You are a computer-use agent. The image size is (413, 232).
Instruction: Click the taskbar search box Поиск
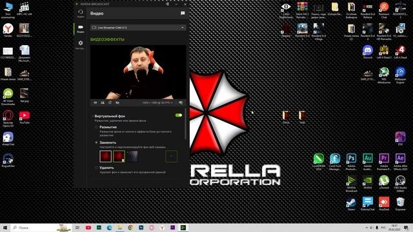pyautogui.click(x=41, y=227)
